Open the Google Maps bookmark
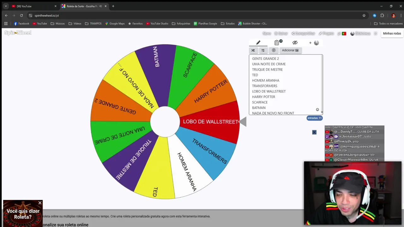The height and width of the screenshot is (227, 404). tap(115, 24)
